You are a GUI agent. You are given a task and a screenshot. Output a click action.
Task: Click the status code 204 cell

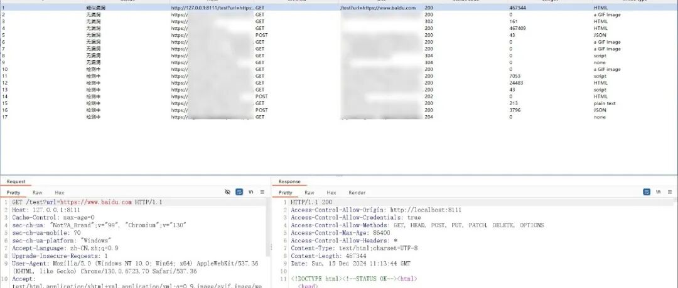429,117
